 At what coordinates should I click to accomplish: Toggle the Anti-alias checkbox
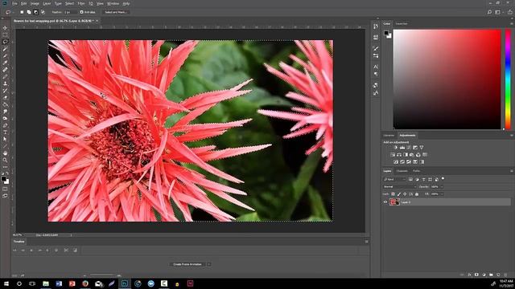(82, 12)
